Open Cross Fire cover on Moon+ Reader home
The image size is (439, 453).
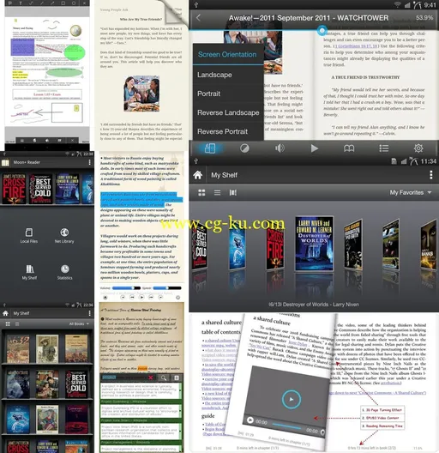(14, 189)
